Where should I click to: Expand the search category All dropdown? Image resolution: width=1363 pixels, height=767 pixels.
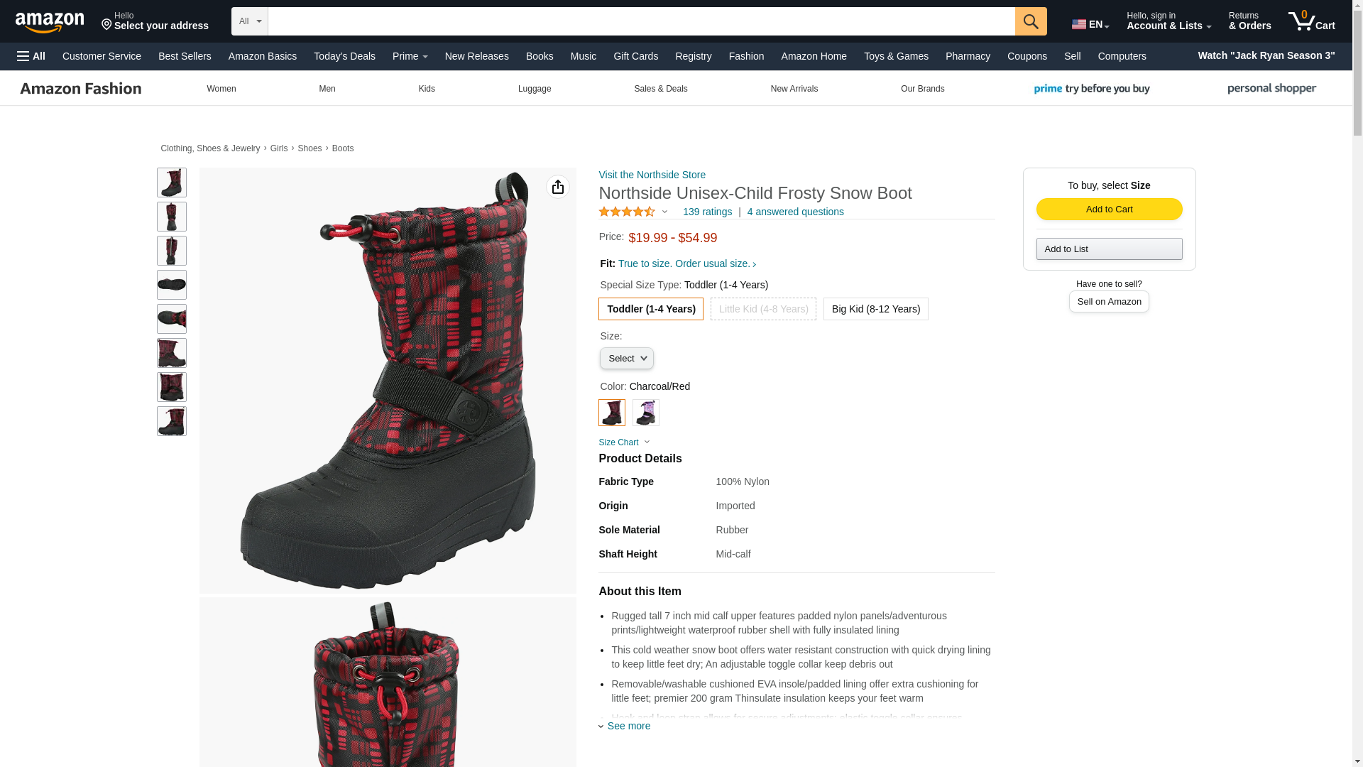(250, 21)
